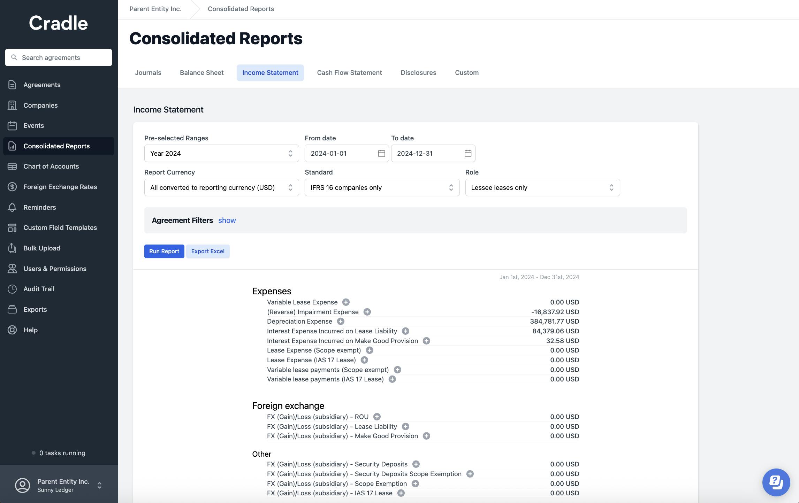The height and width of the screenshot is (503, 799).
Task: Click the Bulk Upload icon
Action: click(x=12, y=248)
